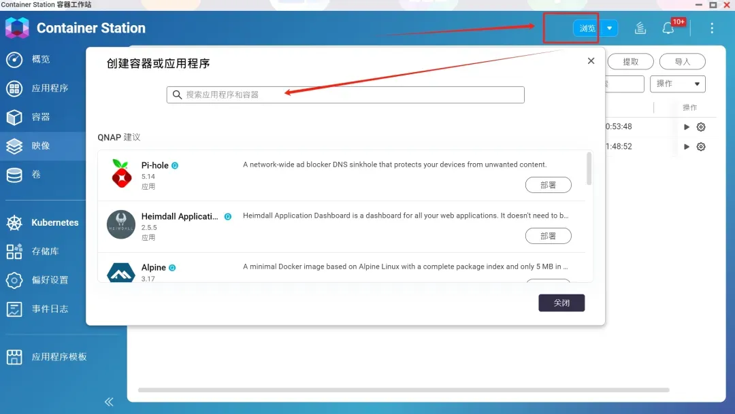This screenshot has width=735, height=414.
Task: Click the app list vertical scrollbar
Action: click(589, 169)
